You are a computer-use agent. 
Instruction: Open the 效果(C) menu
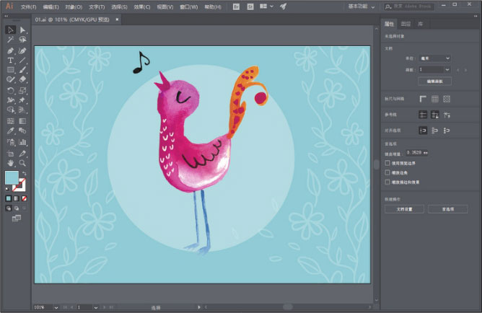coord(141,6)
